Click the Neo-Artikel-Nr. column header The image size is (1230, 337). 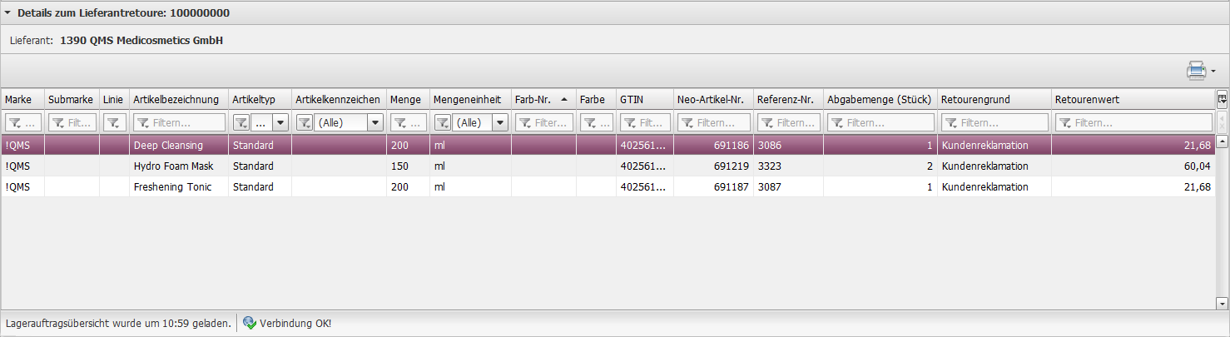pos(713,99)
